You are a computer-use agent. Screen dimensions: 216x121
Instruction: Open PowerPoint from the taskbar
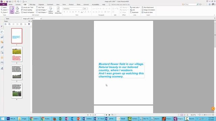point(79,119)
